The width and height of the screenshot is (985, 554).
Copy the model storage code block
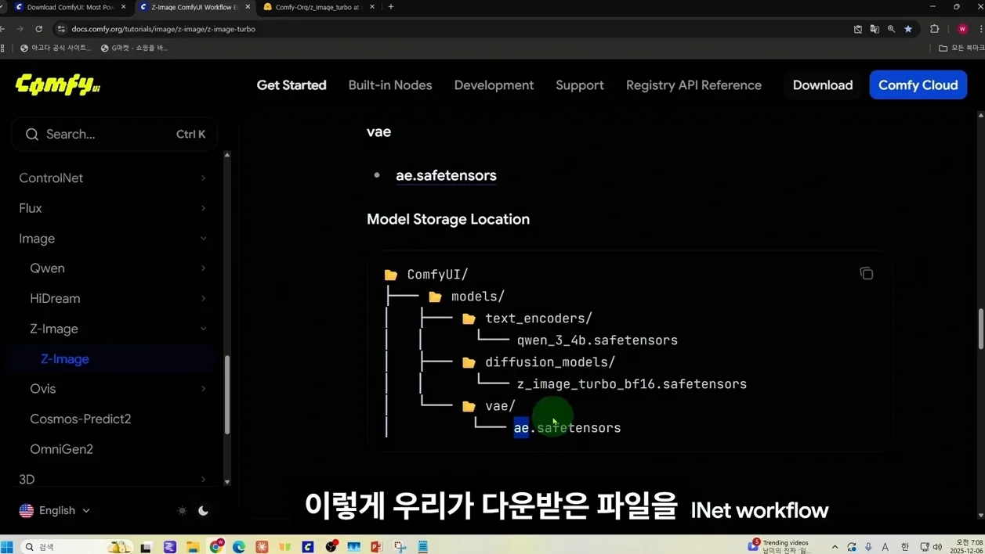(866, 273)
